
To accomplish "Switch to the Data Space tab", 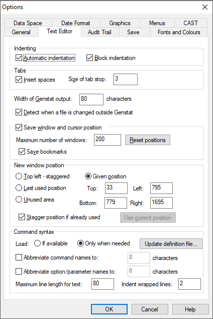I will click(28, 23).
